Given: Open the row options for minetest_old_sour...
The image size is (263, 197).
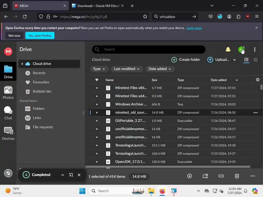Looking at the screenshot, I should [256, 113].
